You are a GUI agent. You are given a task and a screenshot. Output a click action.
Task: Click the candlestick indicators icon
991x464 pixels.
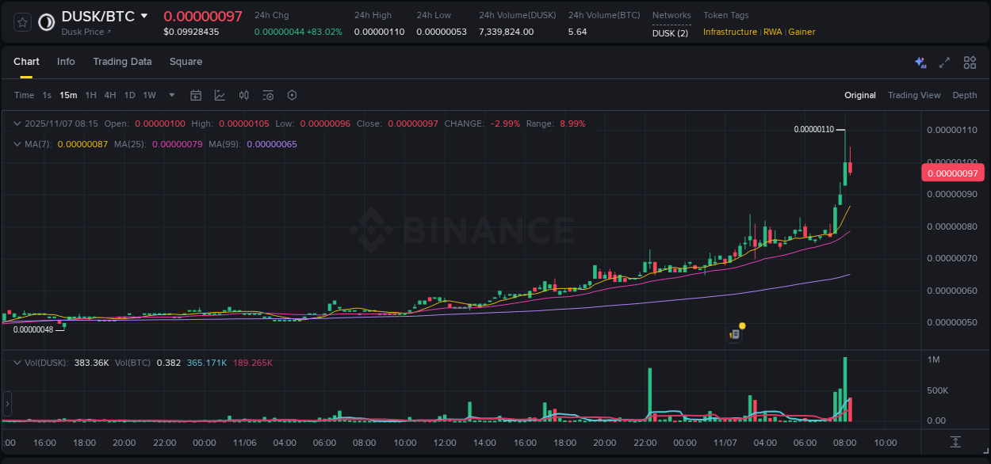click(243, 95)
